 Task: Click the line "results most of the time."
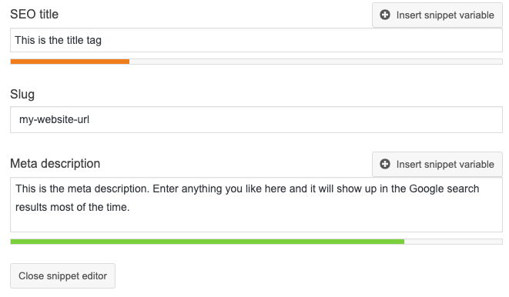coord(72,207)
